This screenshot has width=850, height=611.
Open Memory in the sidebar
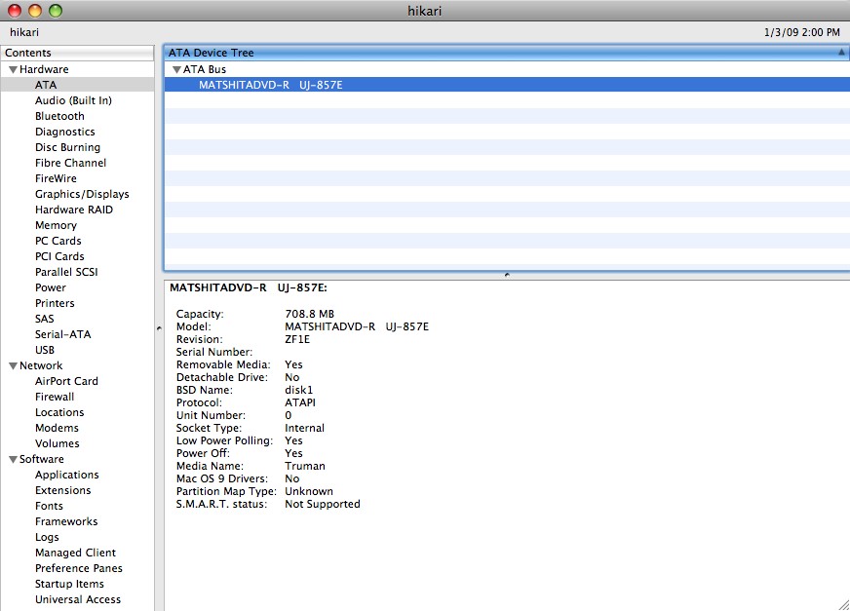pos(56,225)
